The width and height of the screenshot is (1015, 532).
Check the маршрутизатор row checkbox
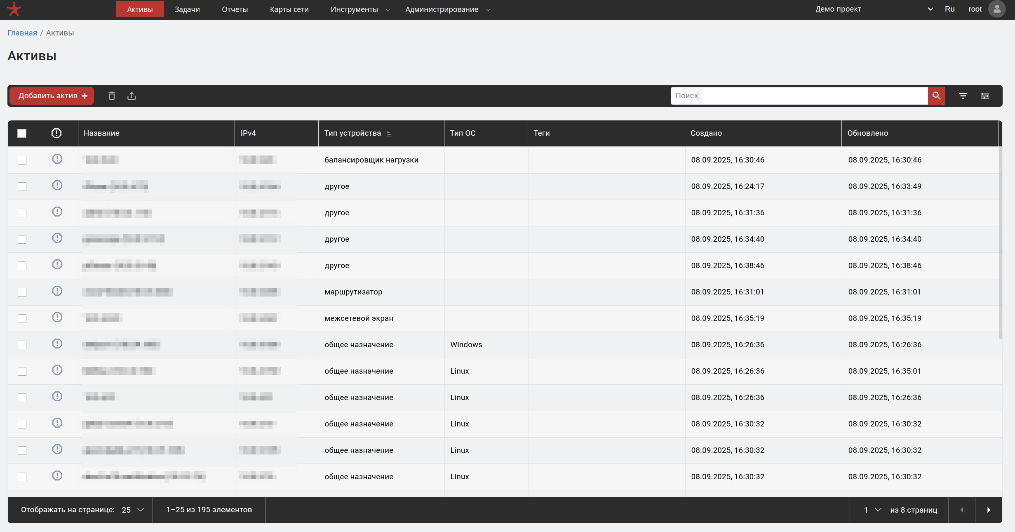[22, 292]
